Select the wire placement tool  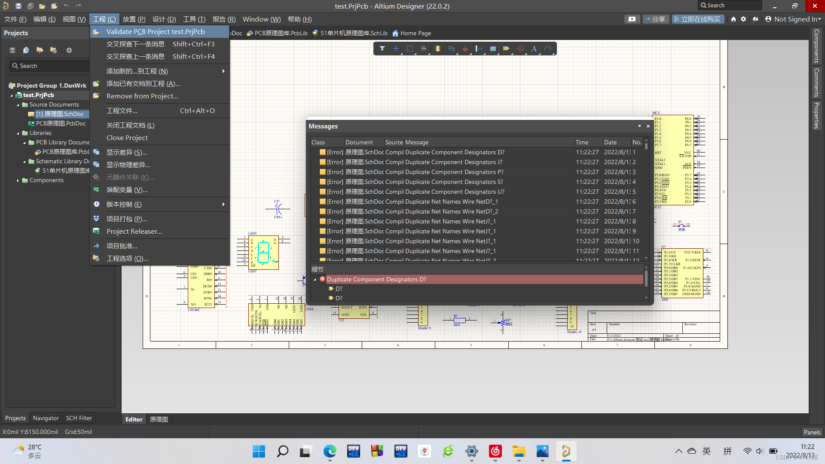tap(451, 49)
